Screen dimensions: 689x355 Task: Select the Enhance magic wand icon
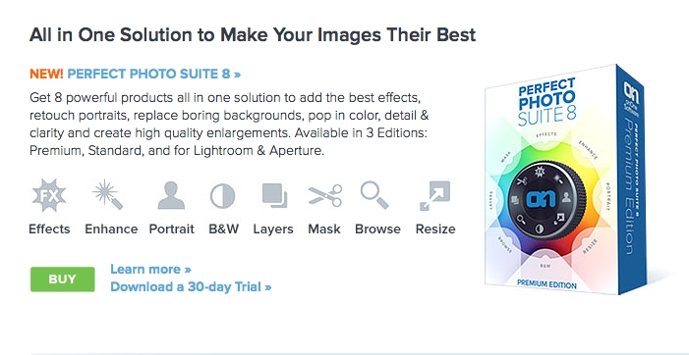click(x=107, y=194)
